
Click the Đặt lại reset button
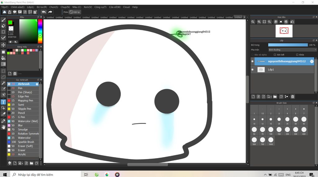tap(75, 12)
